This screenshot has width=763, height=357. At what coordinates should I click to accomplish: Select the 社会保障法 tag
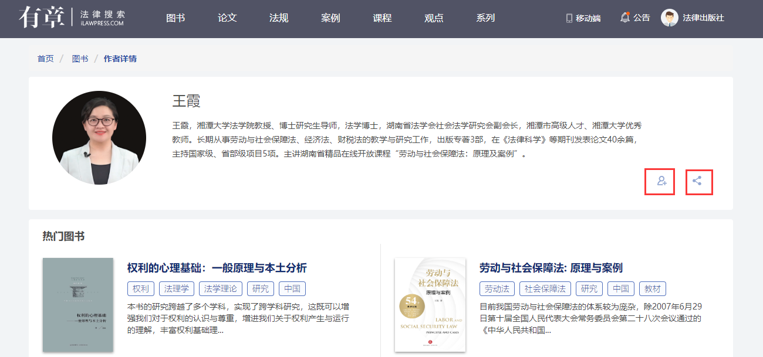(545, 288)
